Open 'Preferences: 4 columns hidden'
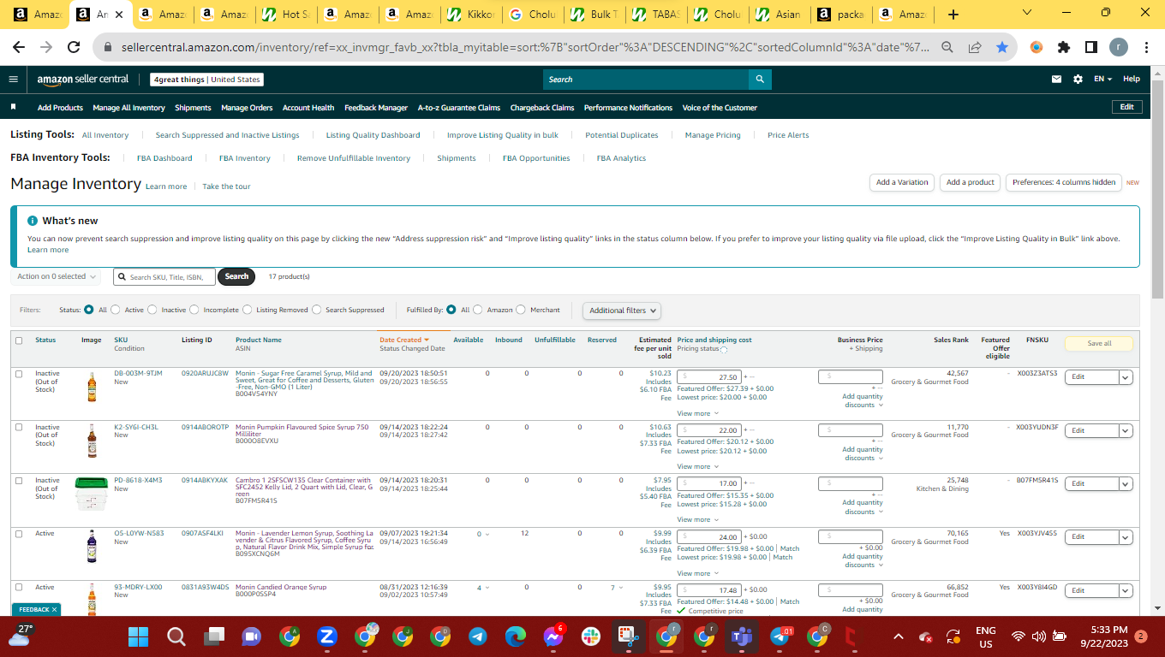 pos(1064,182)
